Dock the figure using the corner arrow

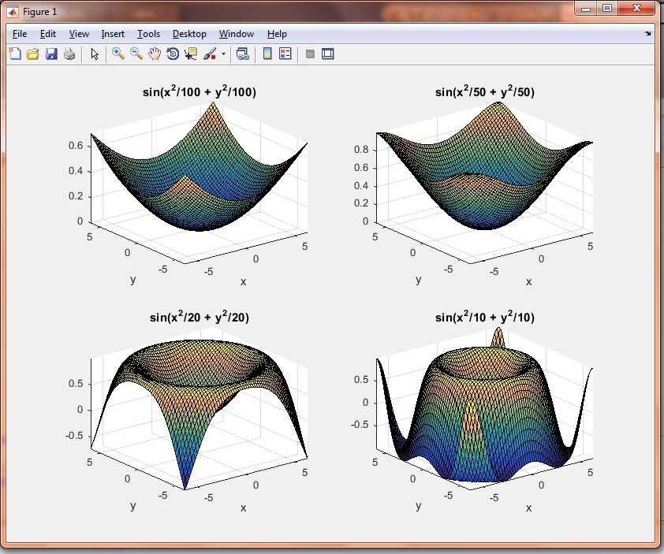coord(648,33)
